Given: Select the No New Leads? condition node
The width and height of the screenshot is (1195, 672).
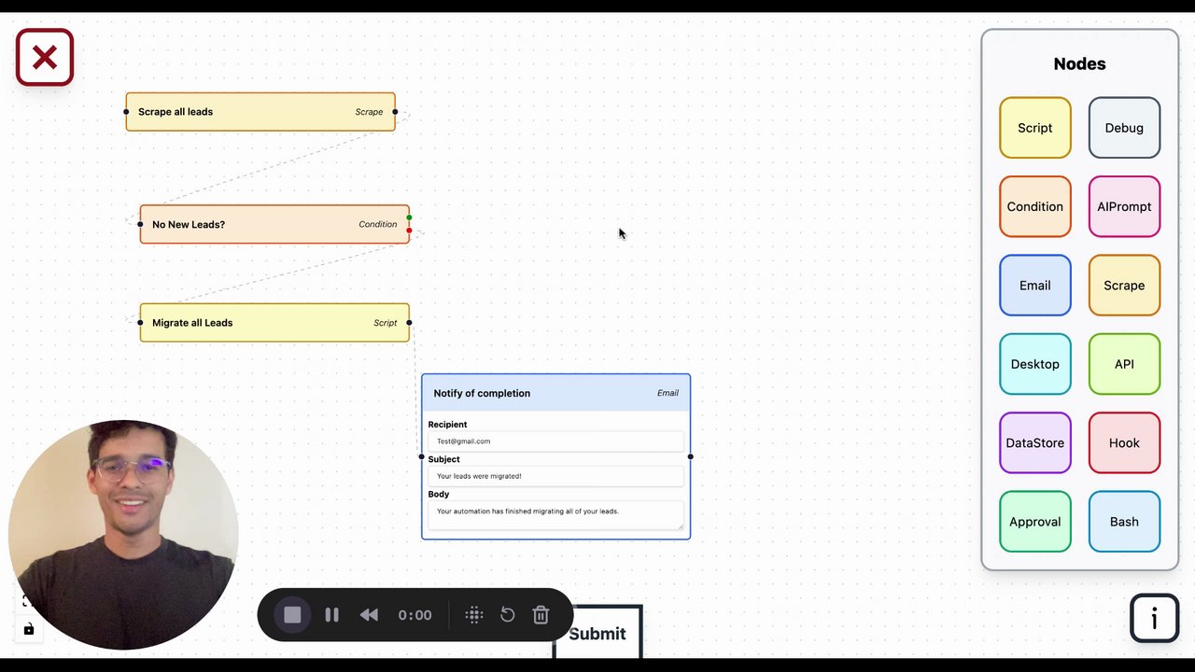Looking at the screenshot, I should (274, 224).
